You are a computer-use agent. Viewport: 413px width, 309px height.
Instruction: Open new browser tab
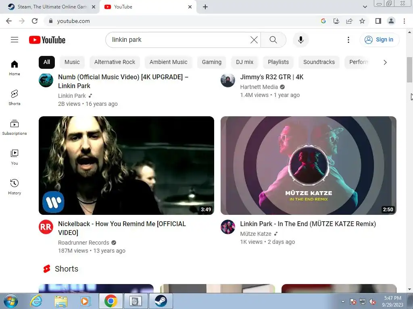[205, 7]
